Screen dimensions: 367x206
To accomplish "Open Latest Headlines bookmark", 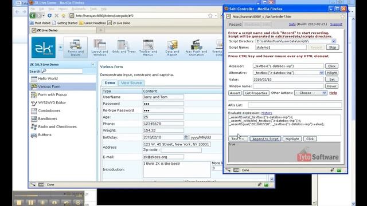I will [x=92, y=23].
